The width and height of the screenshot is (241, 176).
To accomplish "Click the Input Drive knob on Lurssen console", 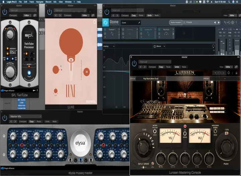I will 143,148.
